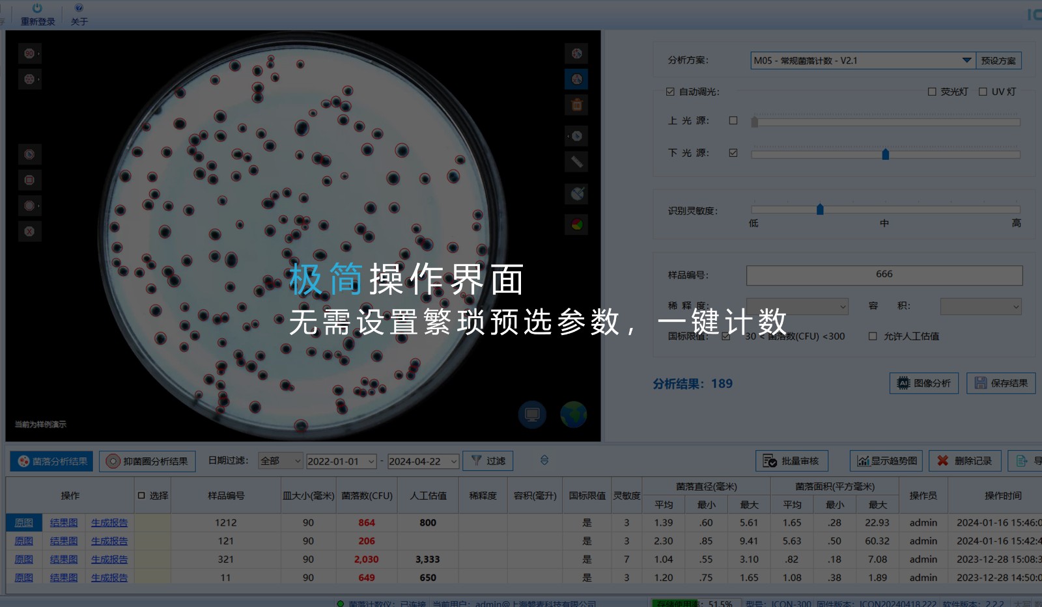Screen dimensions: 1042x607
Task: Click the 图像分析 button
Action: [x=923, y=383]
